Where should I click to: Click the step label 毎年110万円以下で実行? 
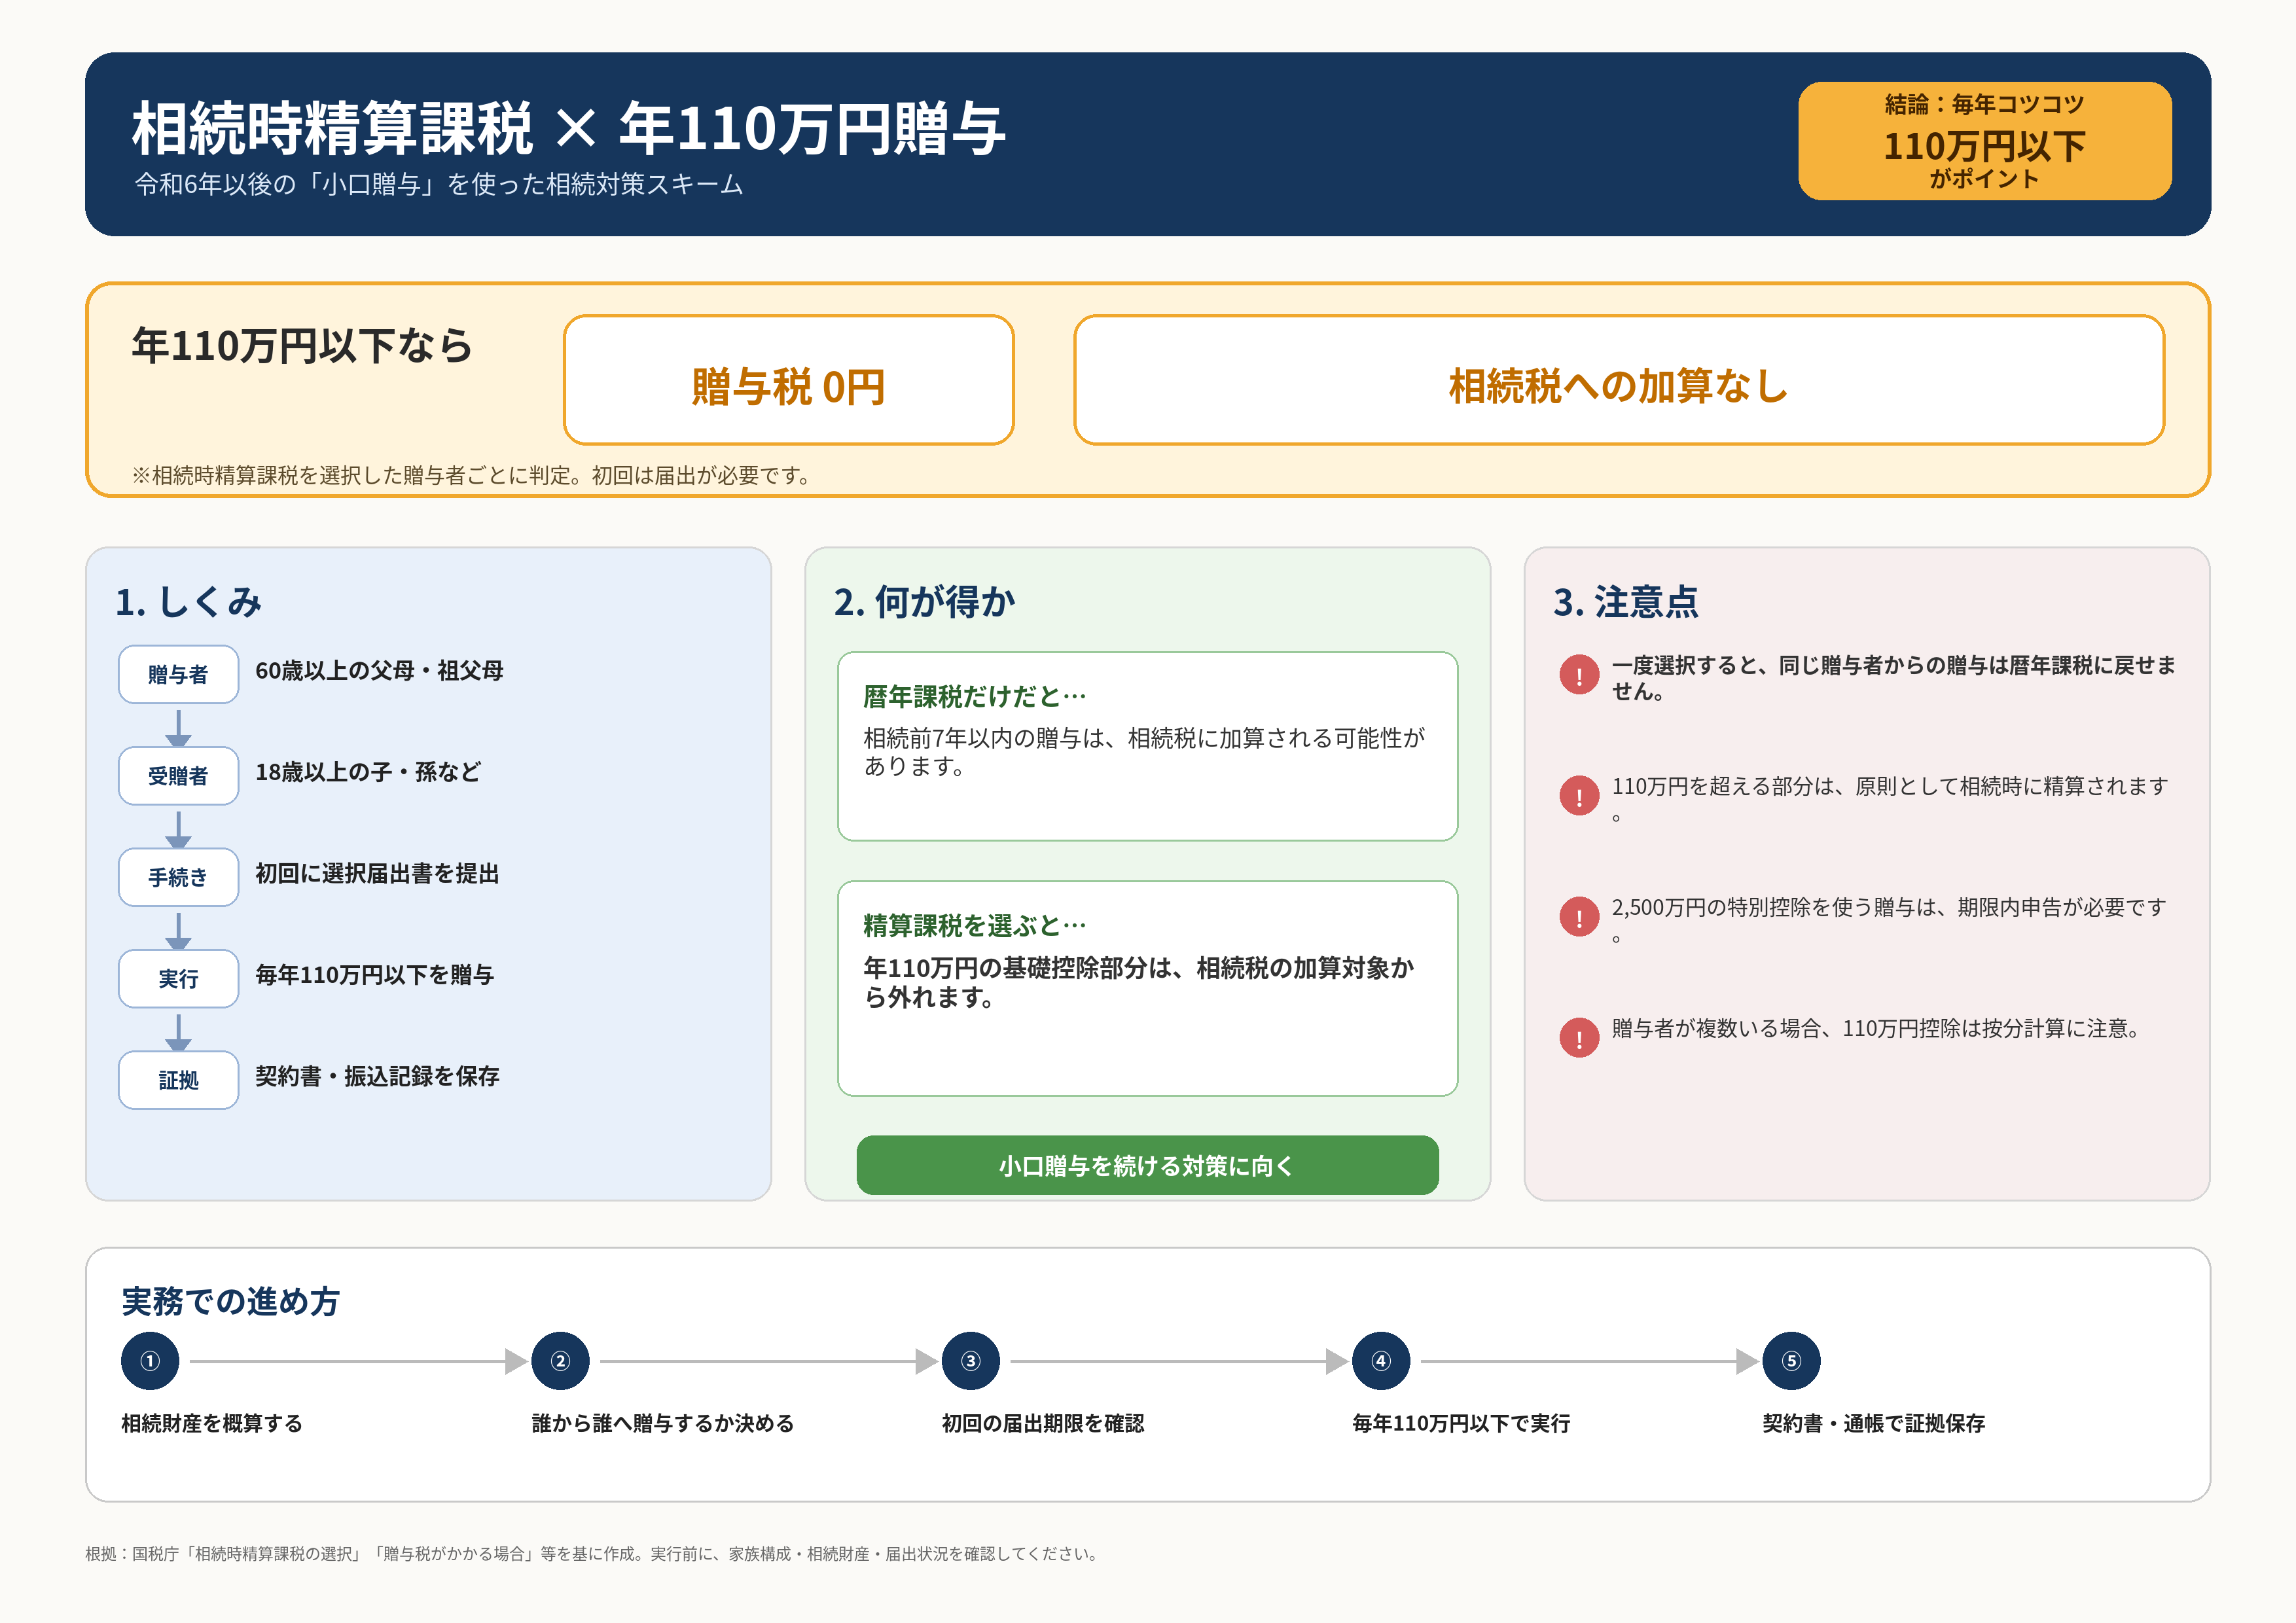1461,1423
